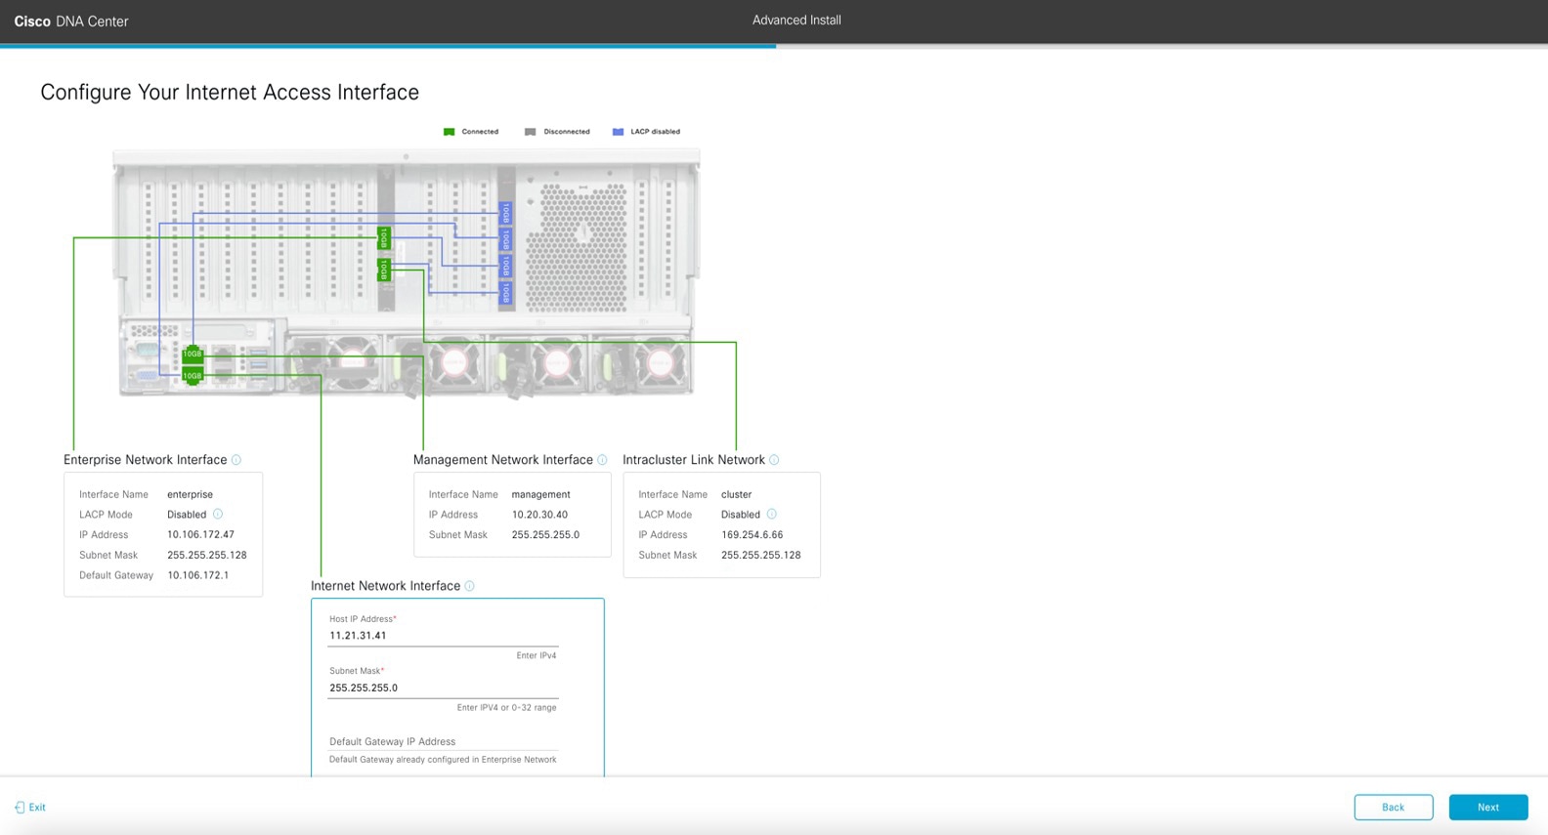
Task: Click cluster subnet mask 255.255.255.128 value
Action: coord(760,556)
